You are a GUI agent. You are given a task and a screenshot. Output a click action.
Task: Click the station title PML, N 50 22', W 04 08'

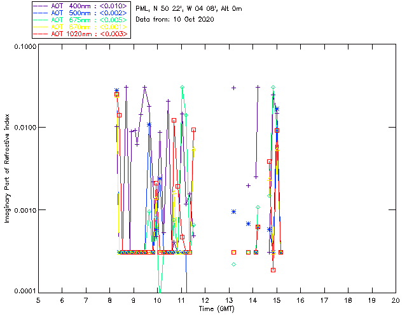[177, 8]
